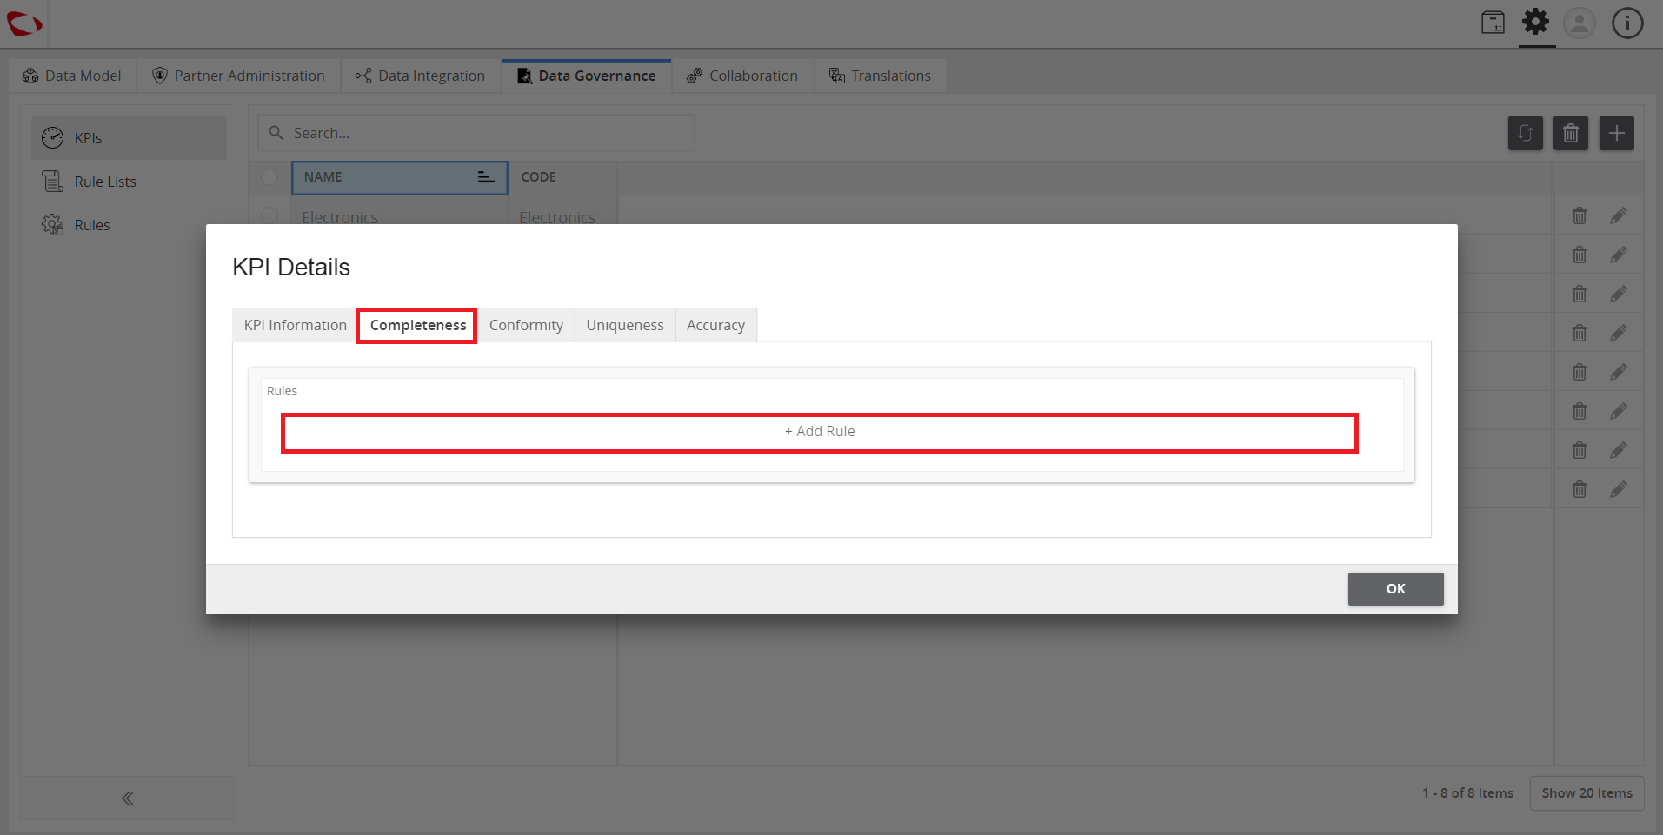Delete the Electronics row with its trash icon
This screenshot has height=835, width=1663.
tap(1580, 215)
